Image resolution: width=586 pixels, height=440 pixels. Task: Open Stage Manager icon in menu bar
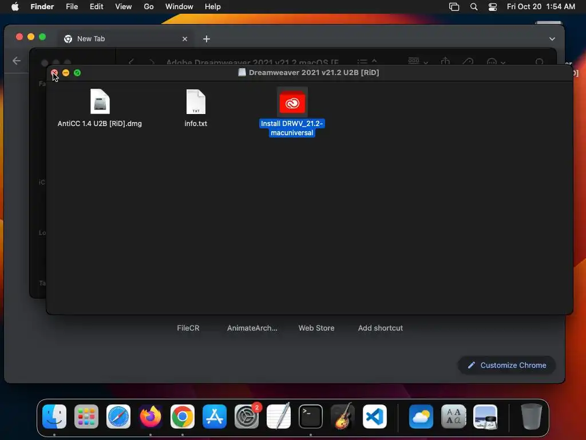(454, 7)
